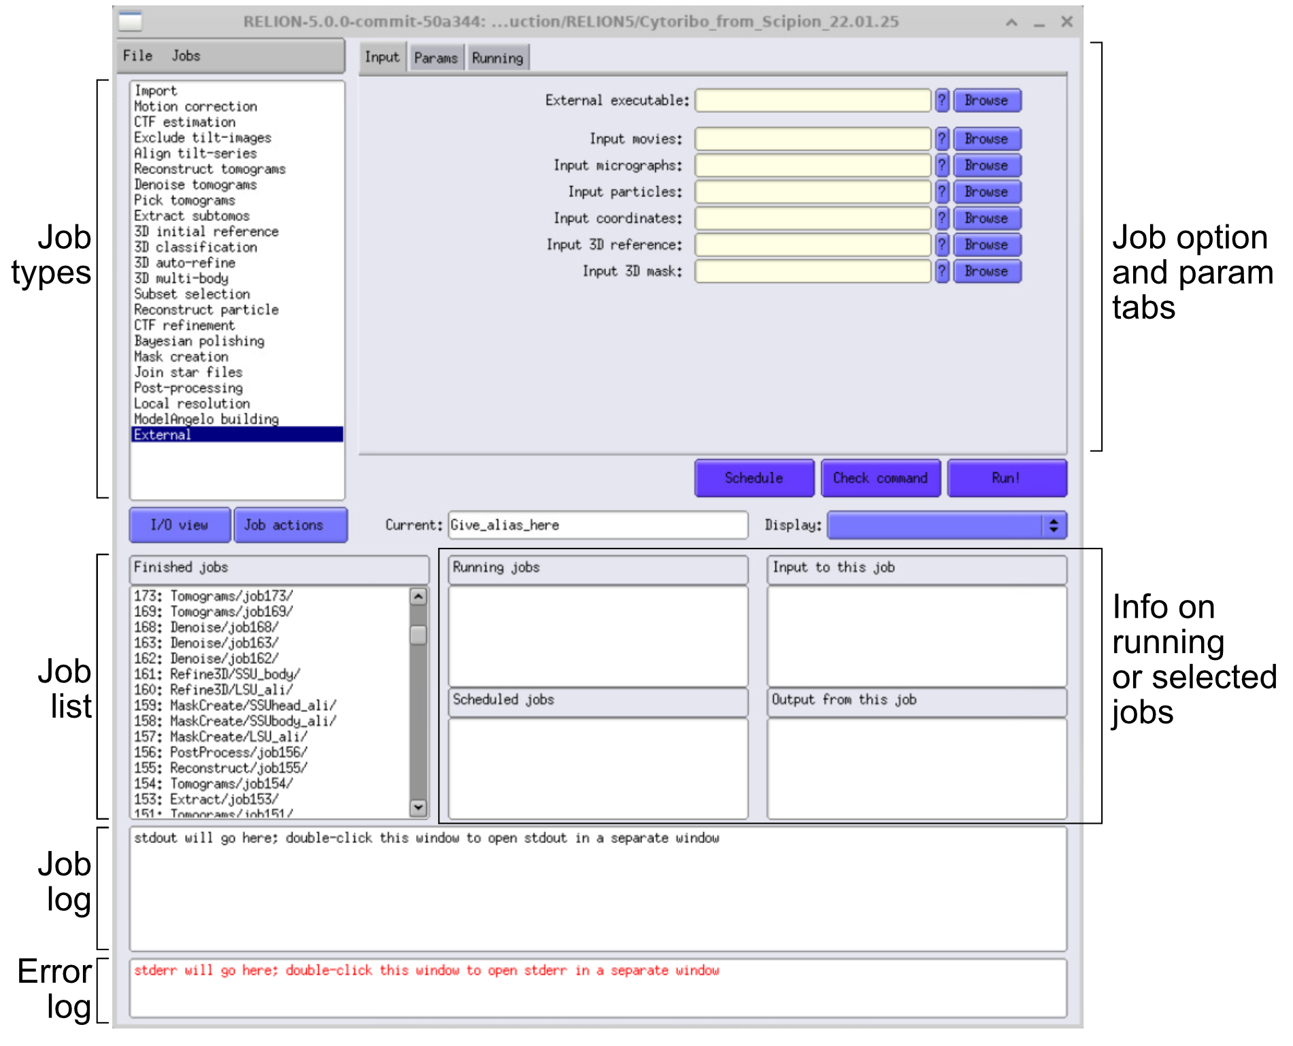
Task: Click the External executable input field
Action: (x=813, y=101)
